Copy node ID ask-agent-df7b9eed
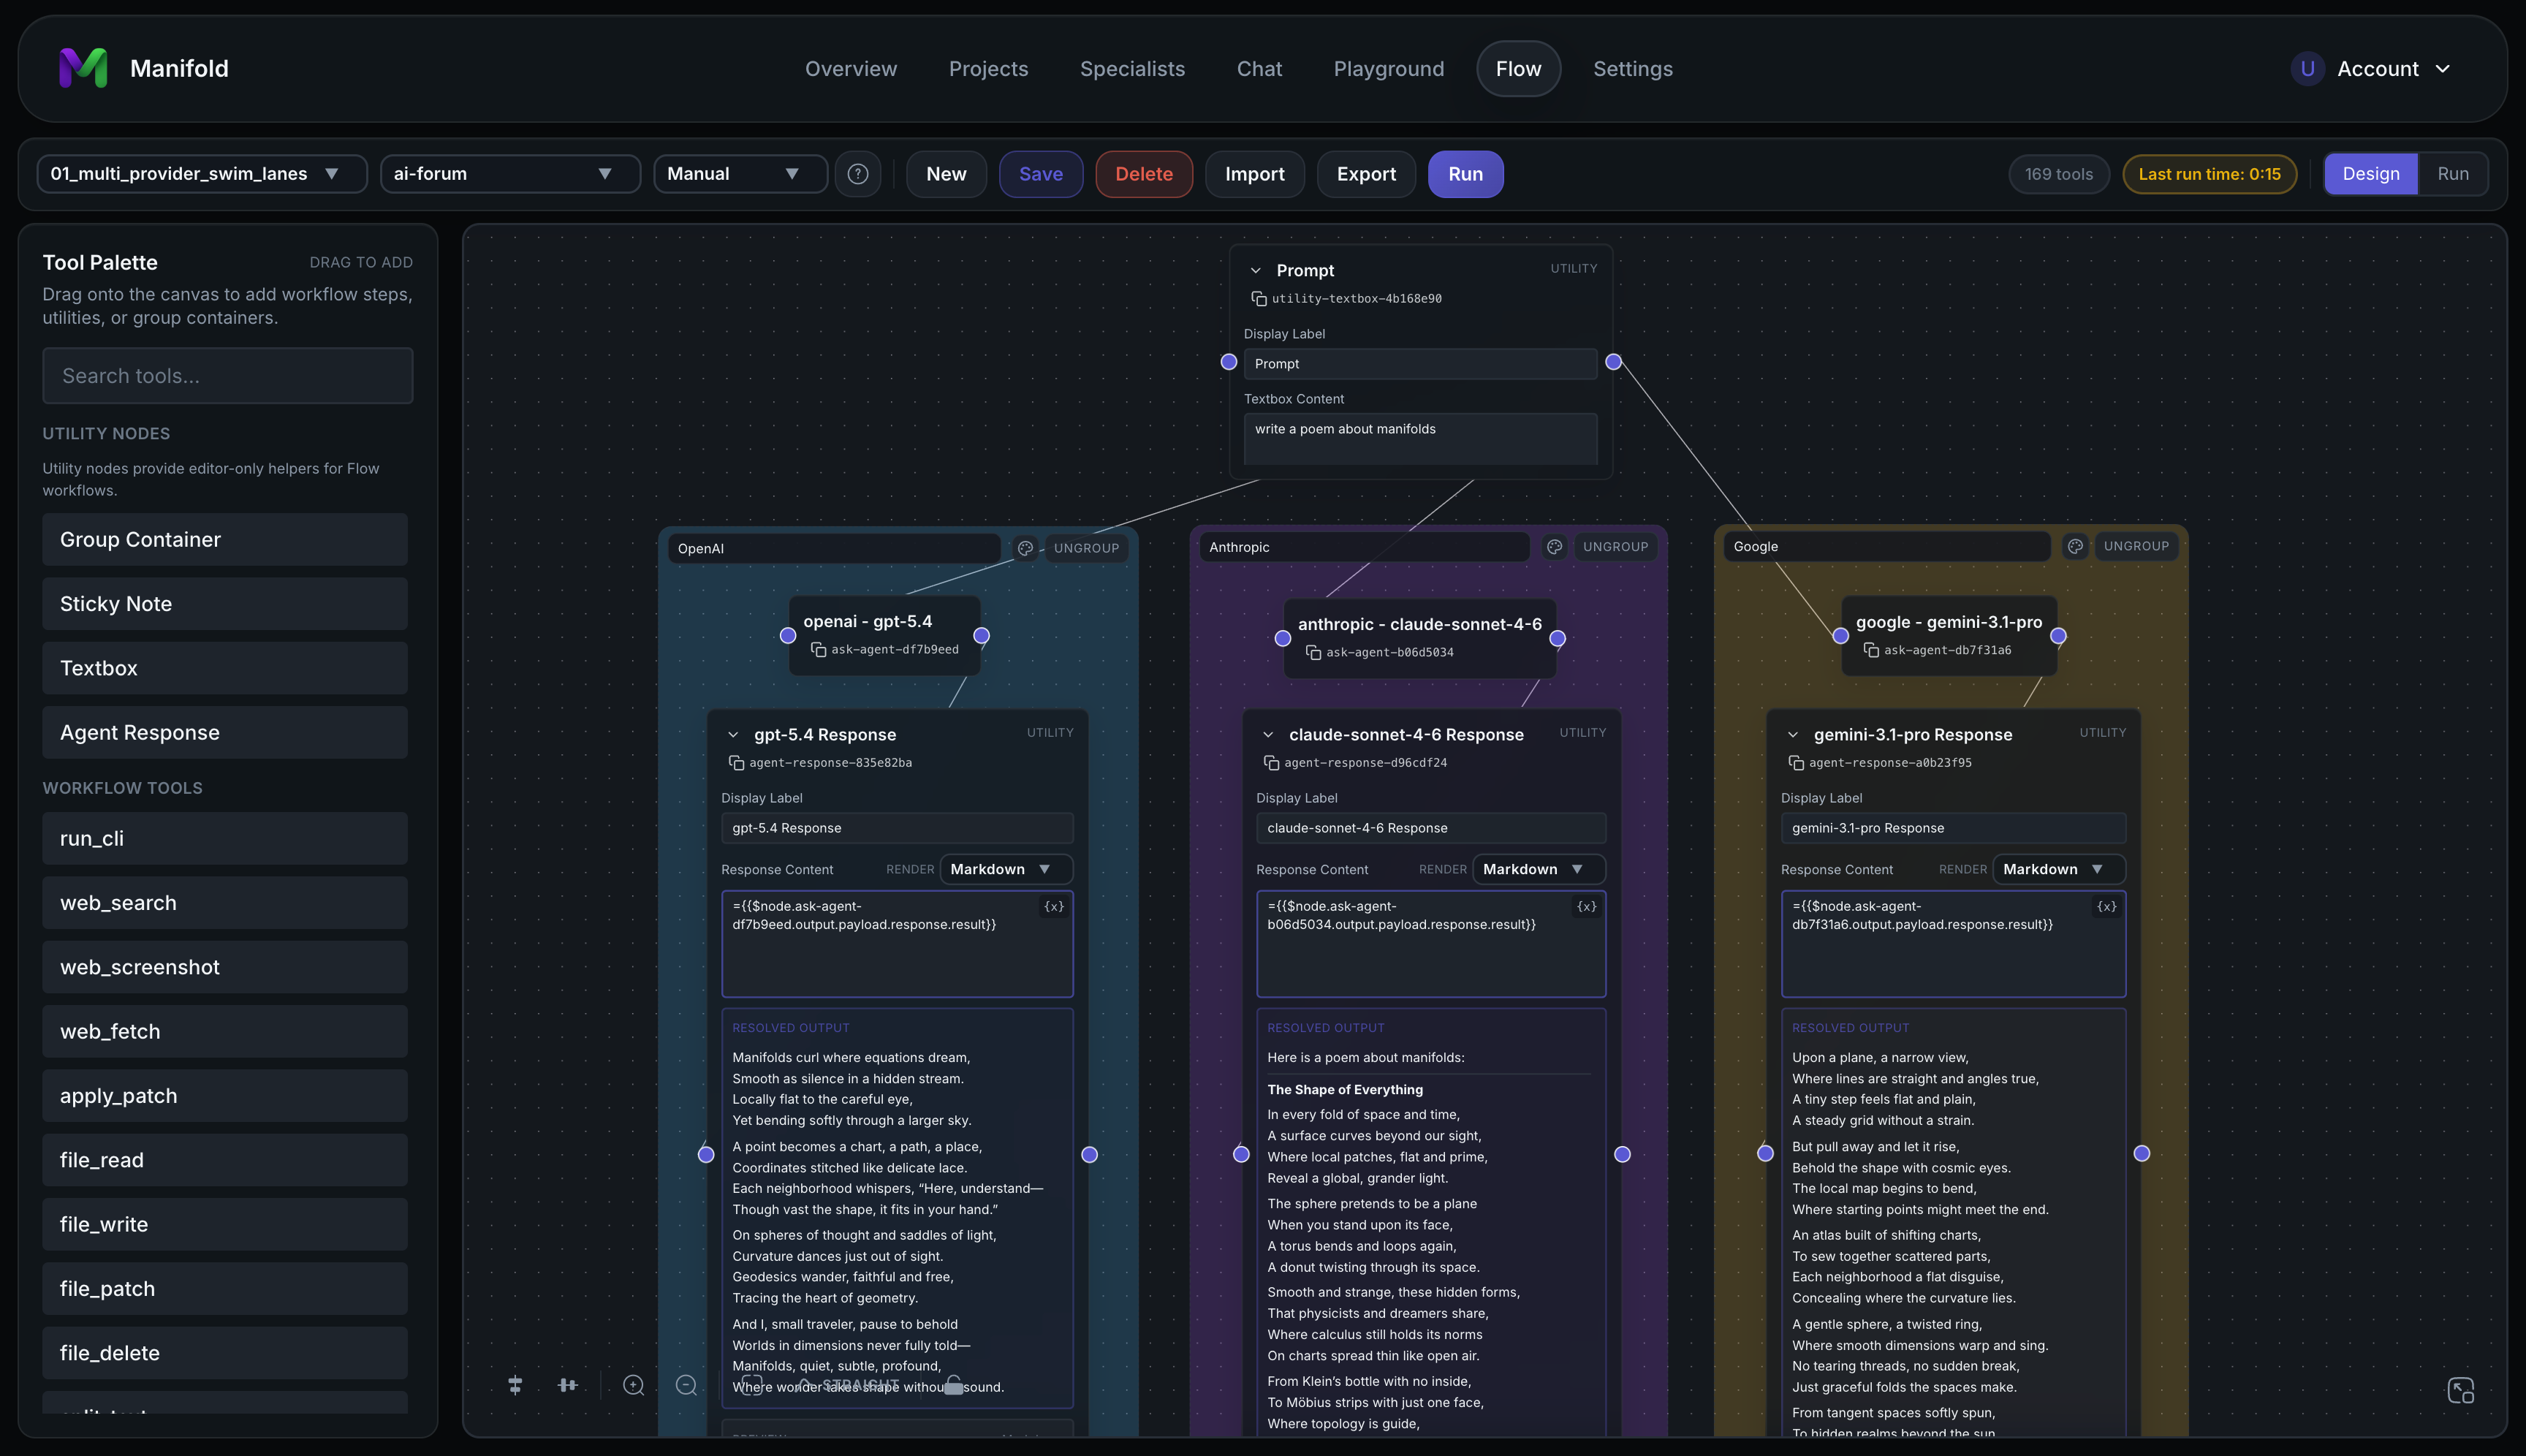Image resolution: width=2526 pixels, height=1456 pixels. click(x=818, y=650)
